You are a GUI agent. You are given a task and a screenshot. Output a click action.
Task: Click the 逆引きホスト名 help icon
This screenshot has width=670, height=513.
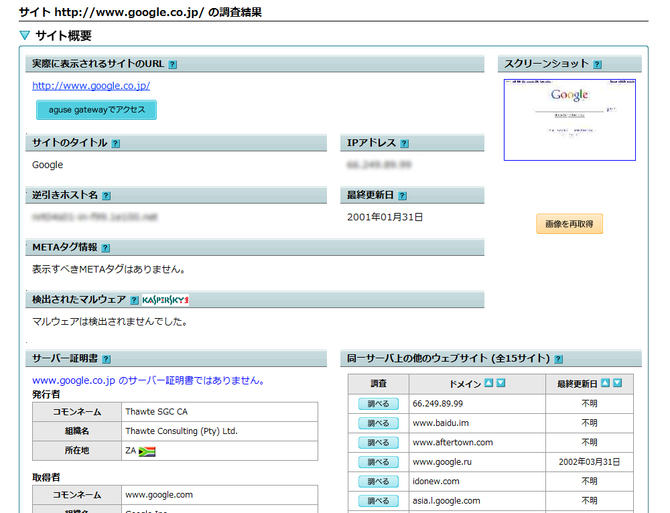(x=106, y=195)
